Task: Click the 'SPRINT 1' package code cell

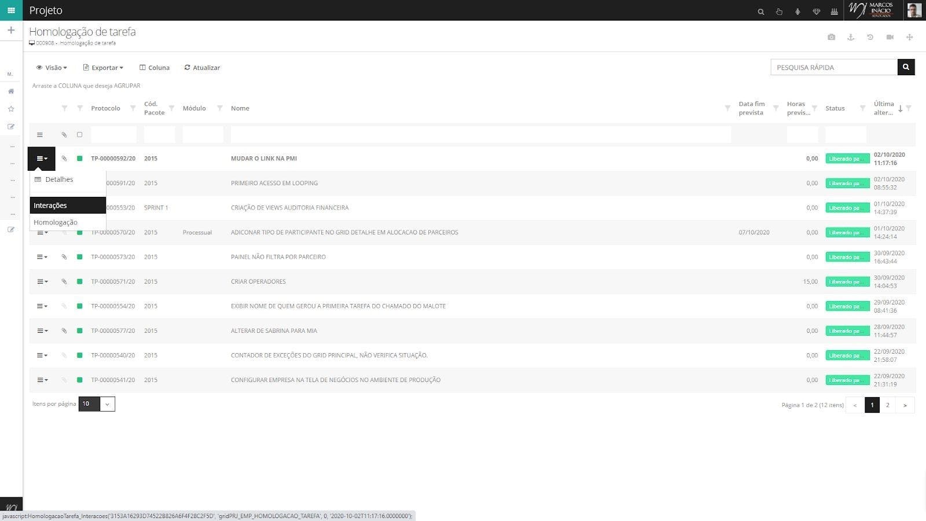Action: tap(156, 208)
